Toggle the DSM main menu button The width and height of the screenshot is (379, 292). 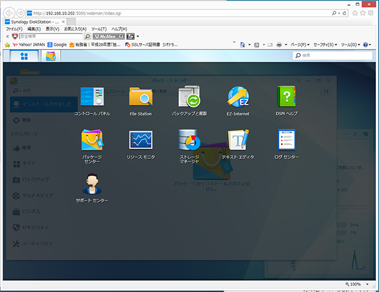click(24, 56)
